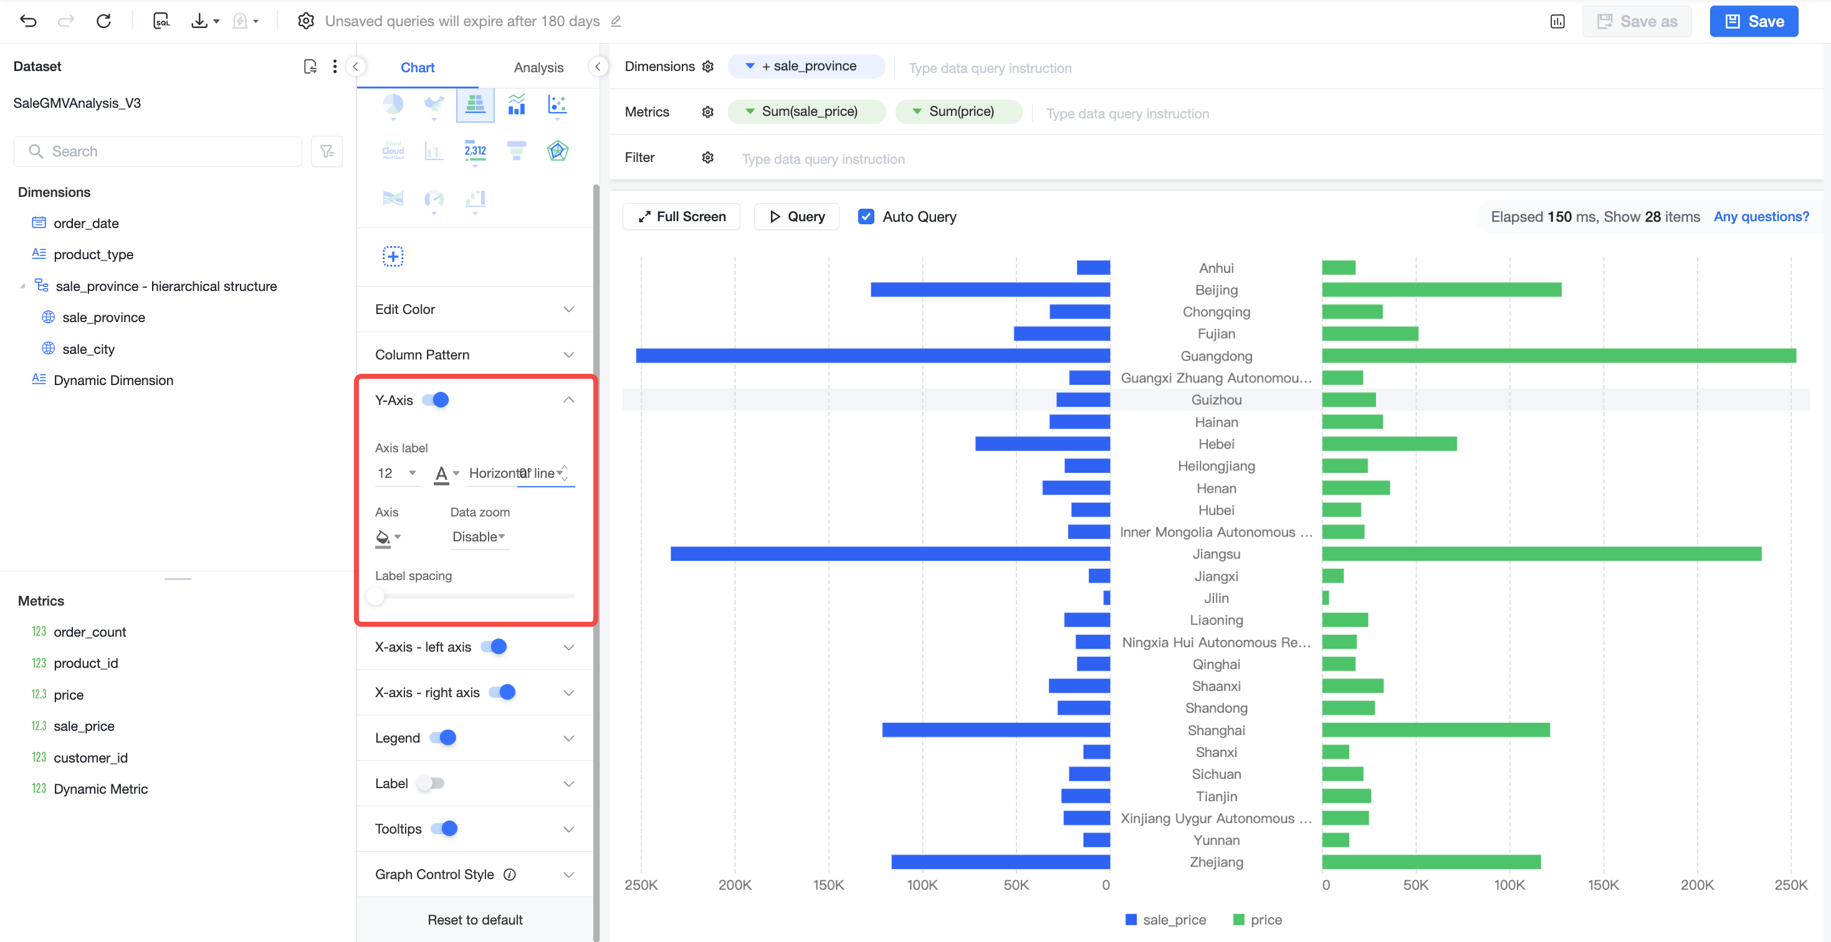Turn off the Legend toggle

[443, 738]
